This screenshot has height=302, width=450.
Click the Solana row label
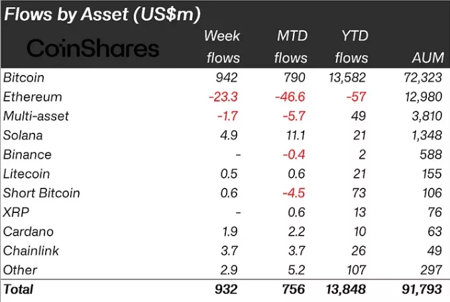(x=23, y=135)
